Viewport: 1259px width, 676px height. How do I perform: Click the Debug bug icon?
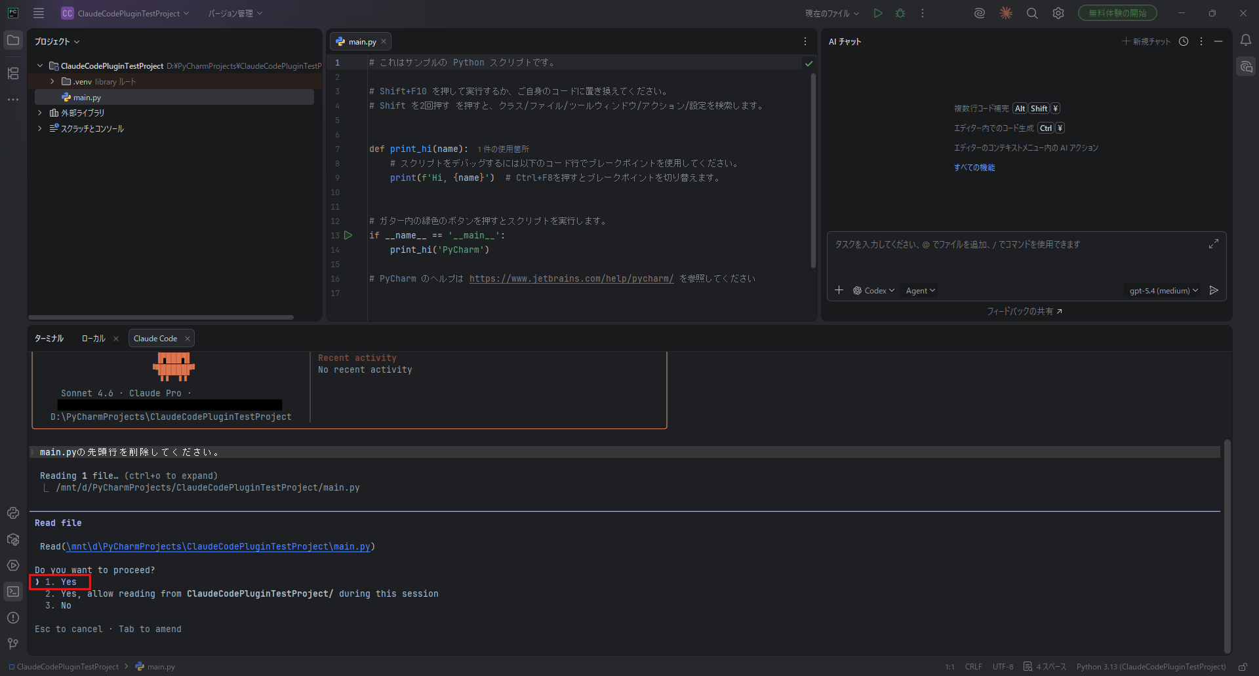pos(900,13)
